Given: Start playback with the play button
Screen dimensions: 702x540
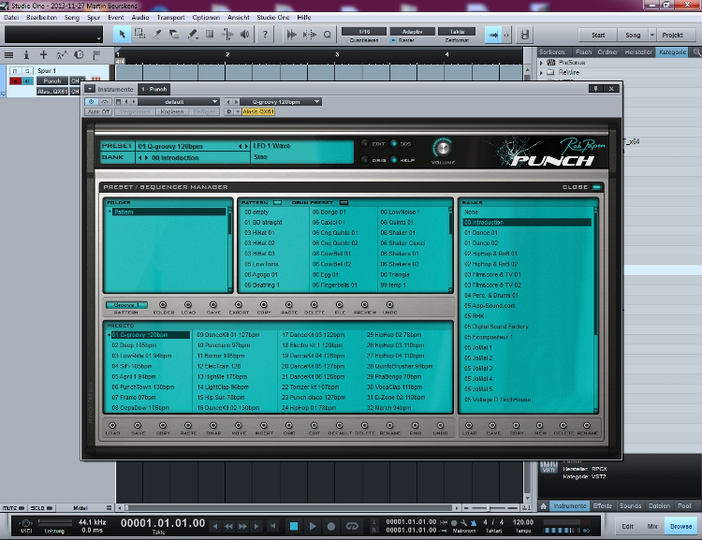Looking at the screenshot, I should (x=313, y=526).
